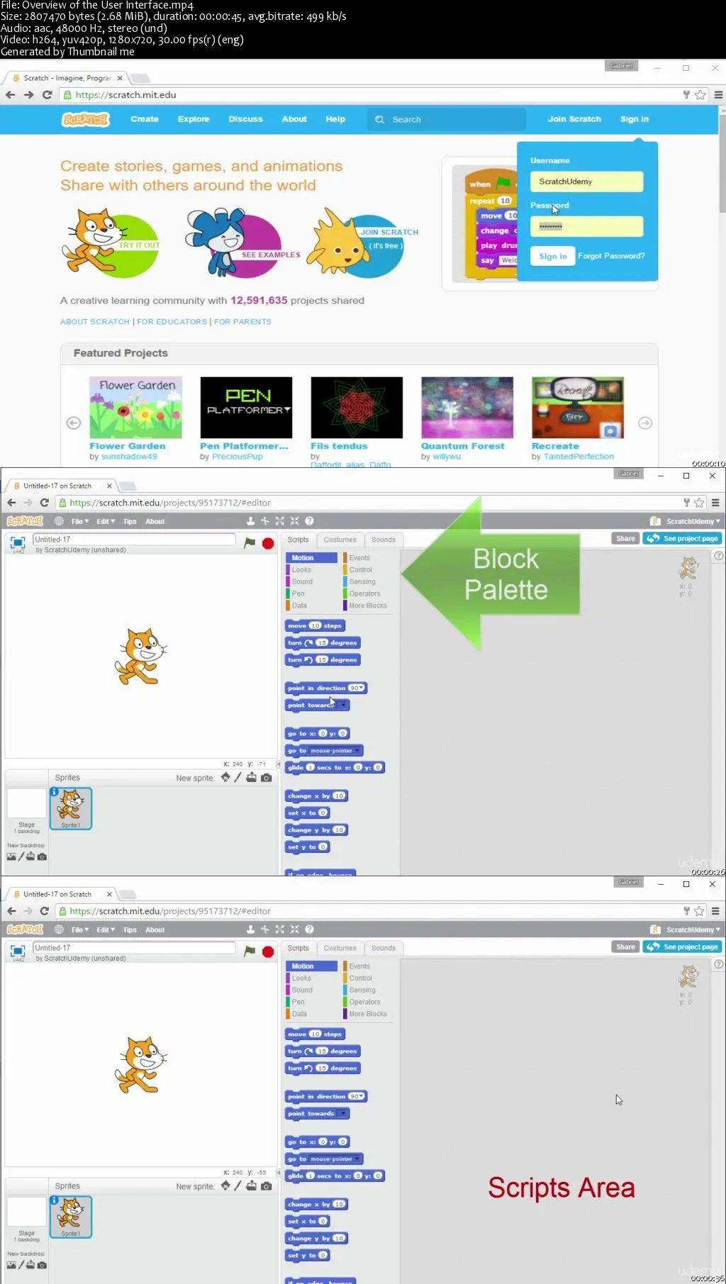This screenshot has width=726, height=1284.
Task: Open the Scripts tab in the 00:00:36 frame
Action: coord(298,948)
